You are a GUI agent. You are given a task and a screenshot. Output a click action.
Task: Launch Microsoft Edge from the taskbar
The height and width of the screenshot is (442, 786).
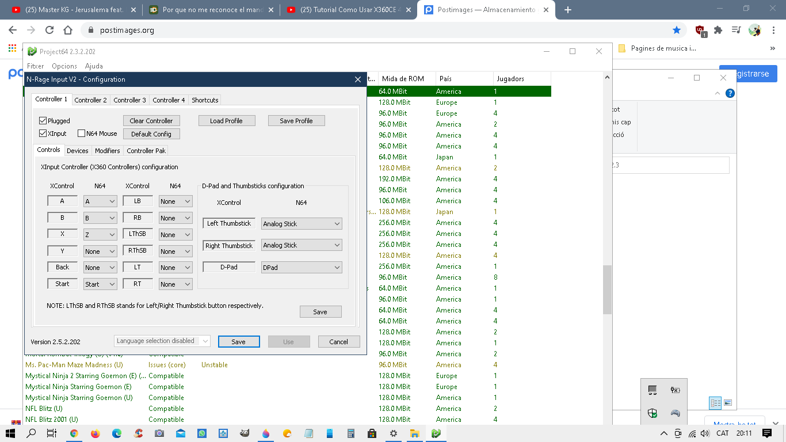click(117, 433)
